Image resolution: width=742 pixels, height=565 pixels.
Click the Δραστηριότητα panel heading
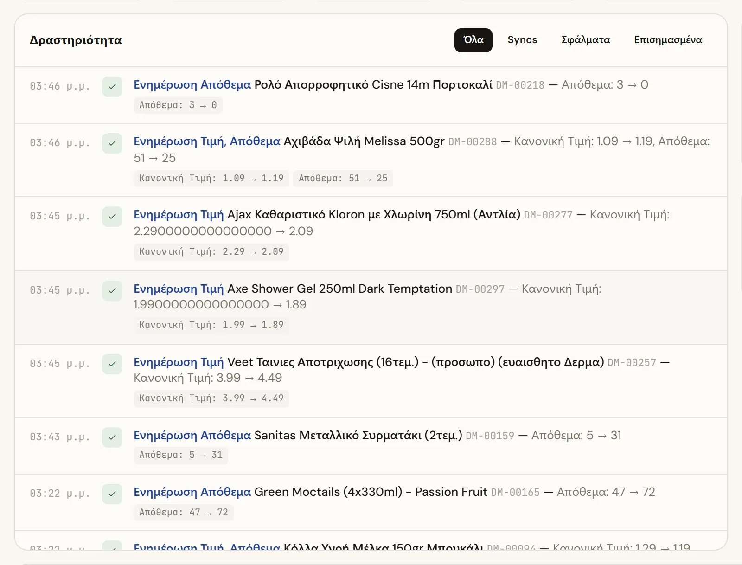(76, 40)
